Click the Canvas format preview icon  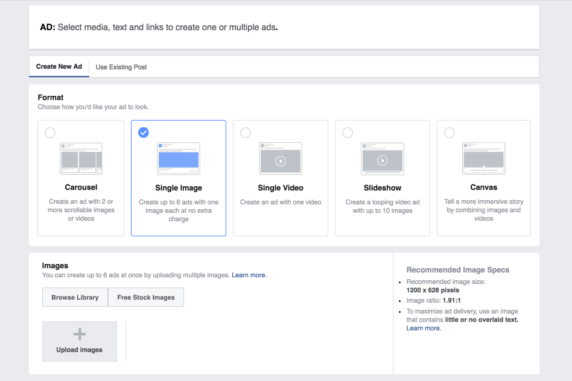(484, 159)
